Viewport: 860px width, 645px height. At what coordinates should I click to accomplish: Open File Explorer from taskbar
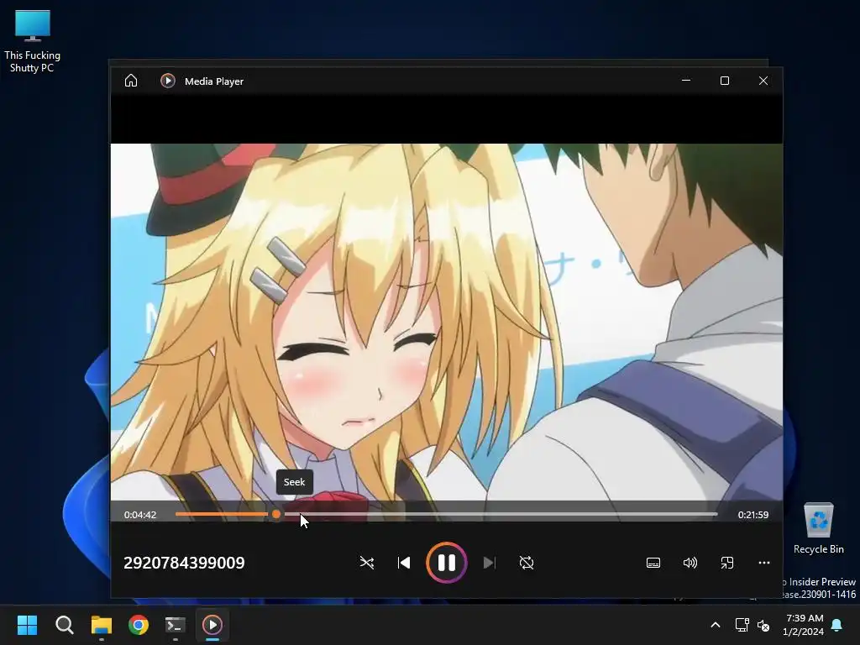(x=102, y=625)
